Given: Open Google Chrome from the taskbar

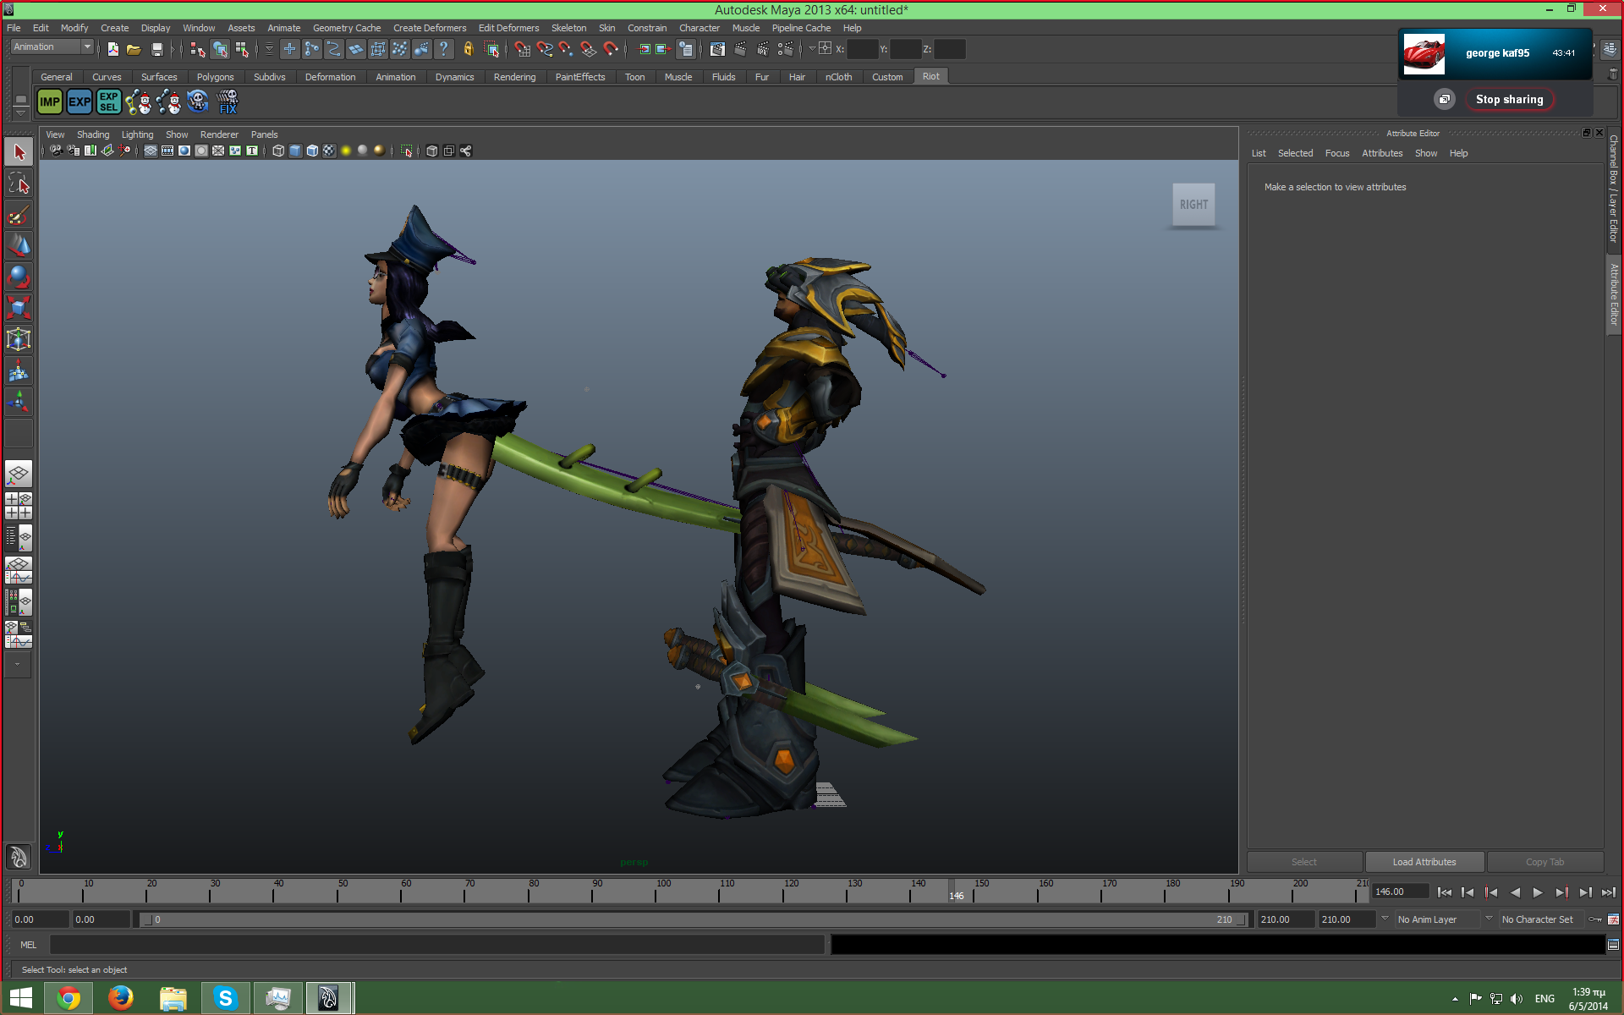Looking at the screenshot, I should [x=69, y=998].
